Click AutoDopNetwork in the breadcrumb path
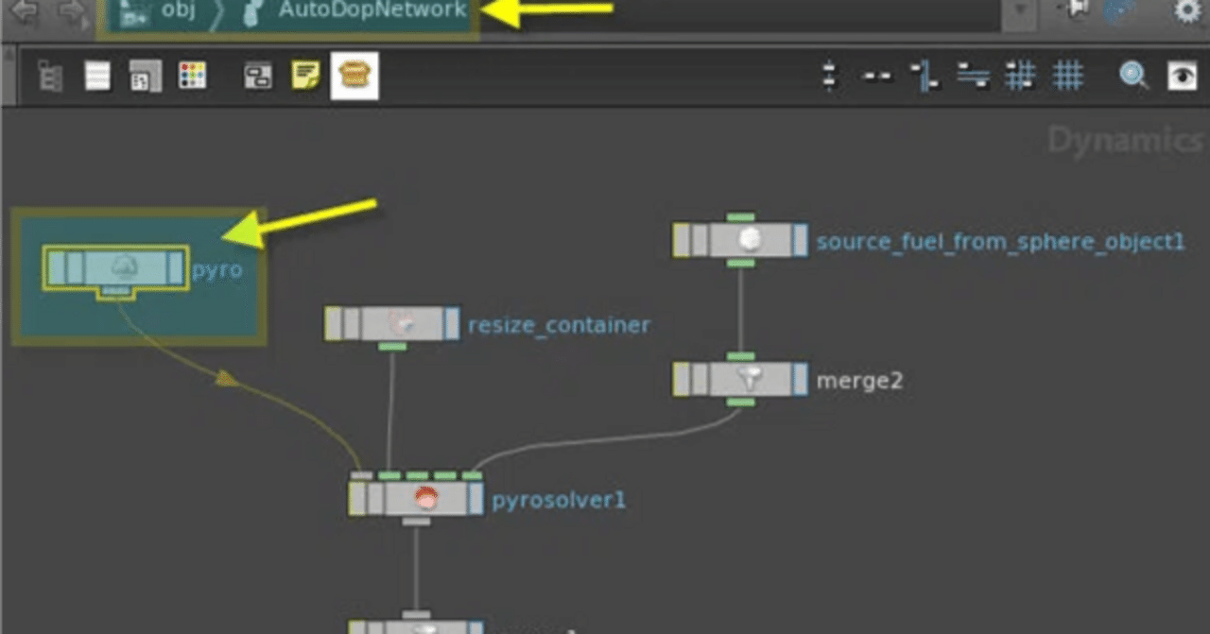 (x=369, y=11)
